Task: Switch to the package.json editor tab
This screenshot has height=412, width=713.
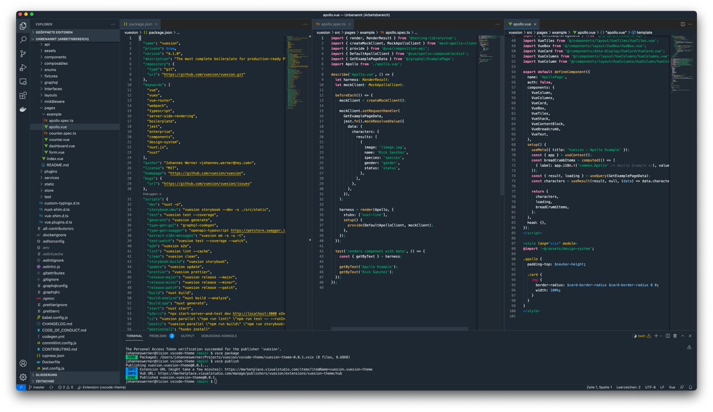Action: pos(141,24)
